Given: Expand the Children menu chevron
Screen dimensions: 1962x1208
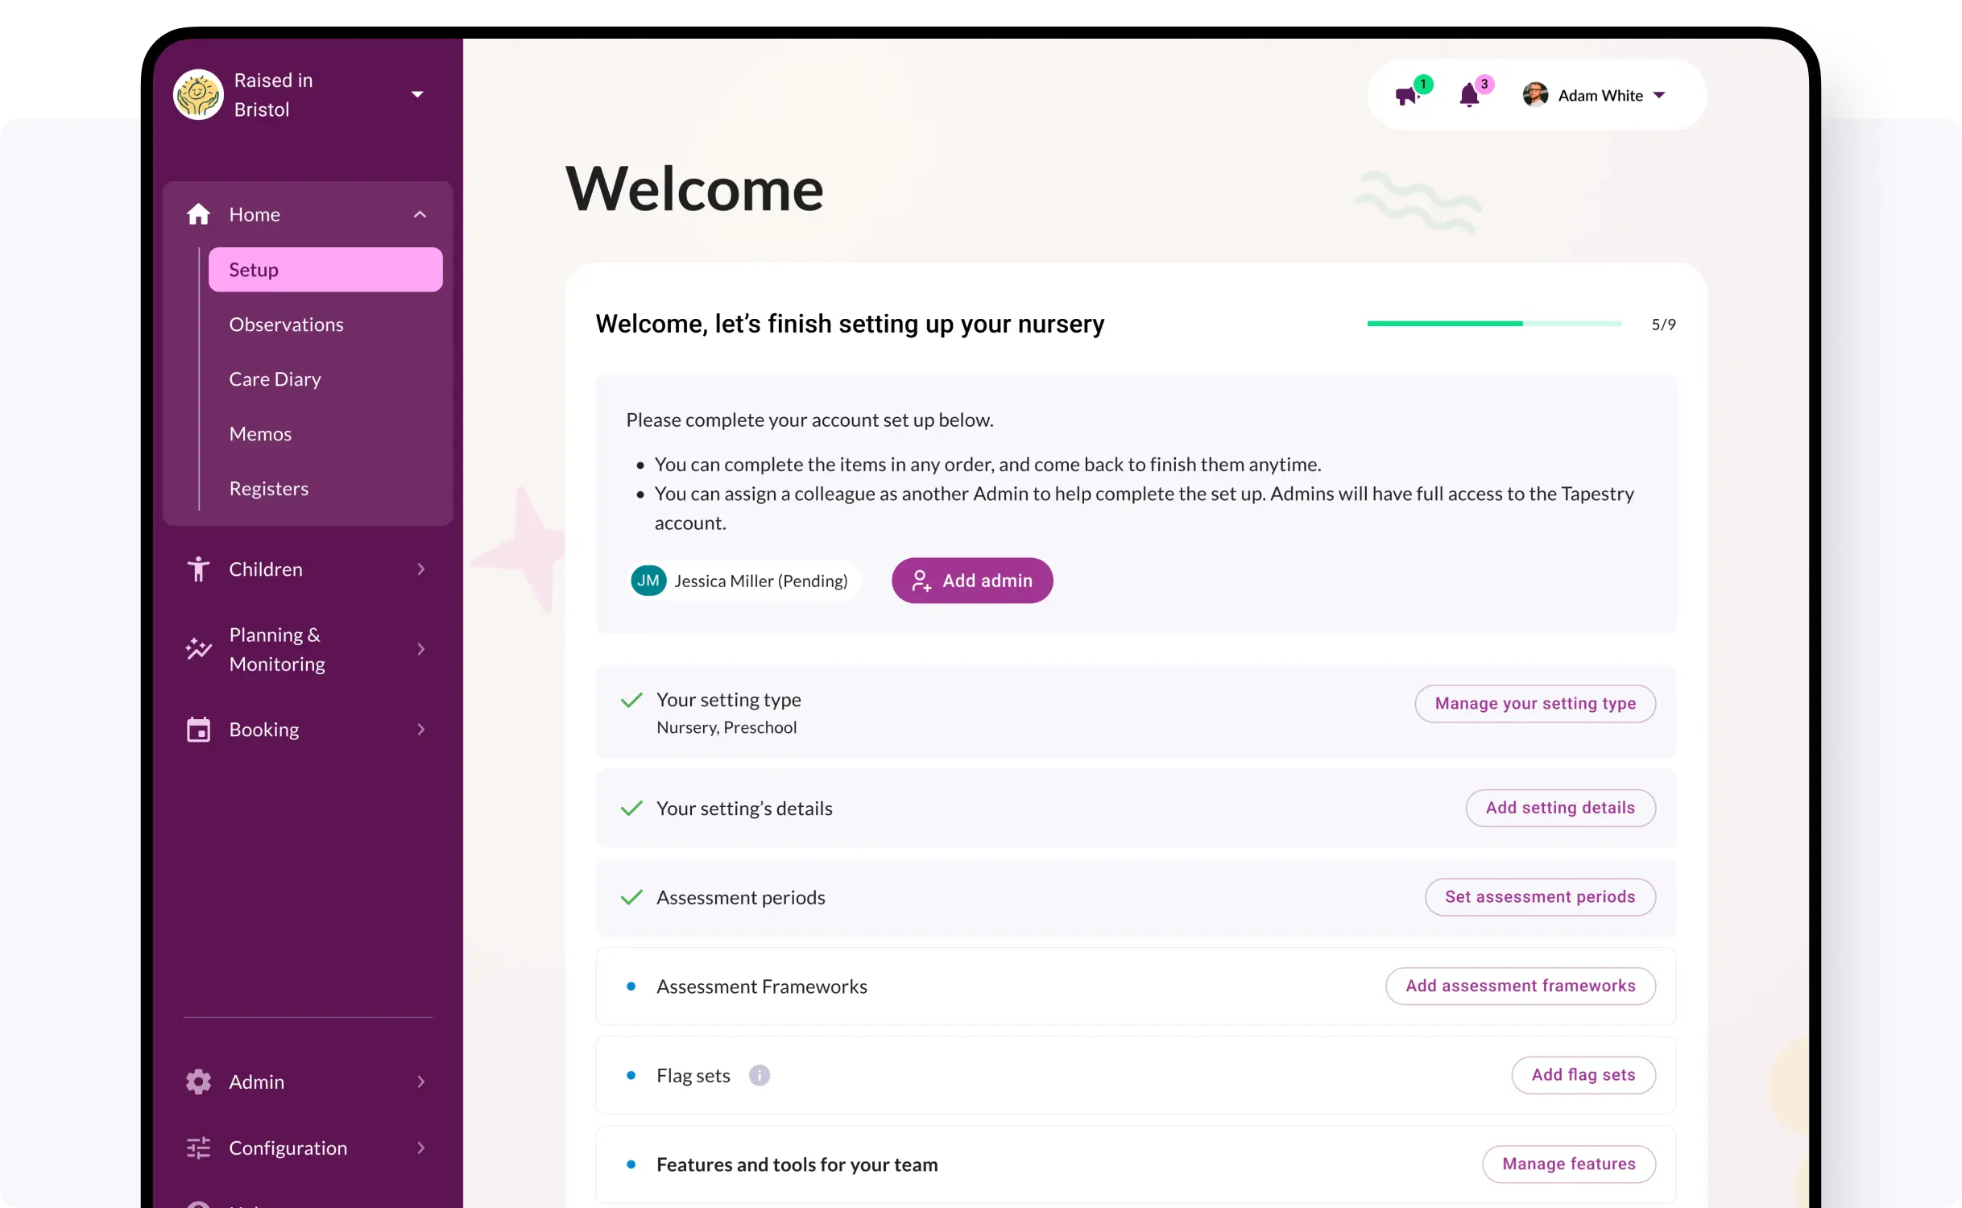Looking at the screenshot, I should coord(420,569).
